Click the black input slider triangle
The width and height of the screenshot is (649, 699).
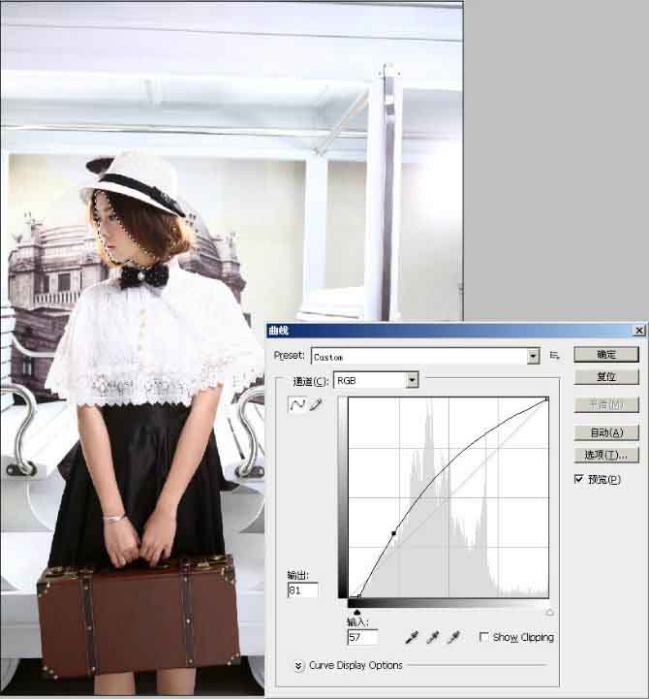[x=356, y=613]
